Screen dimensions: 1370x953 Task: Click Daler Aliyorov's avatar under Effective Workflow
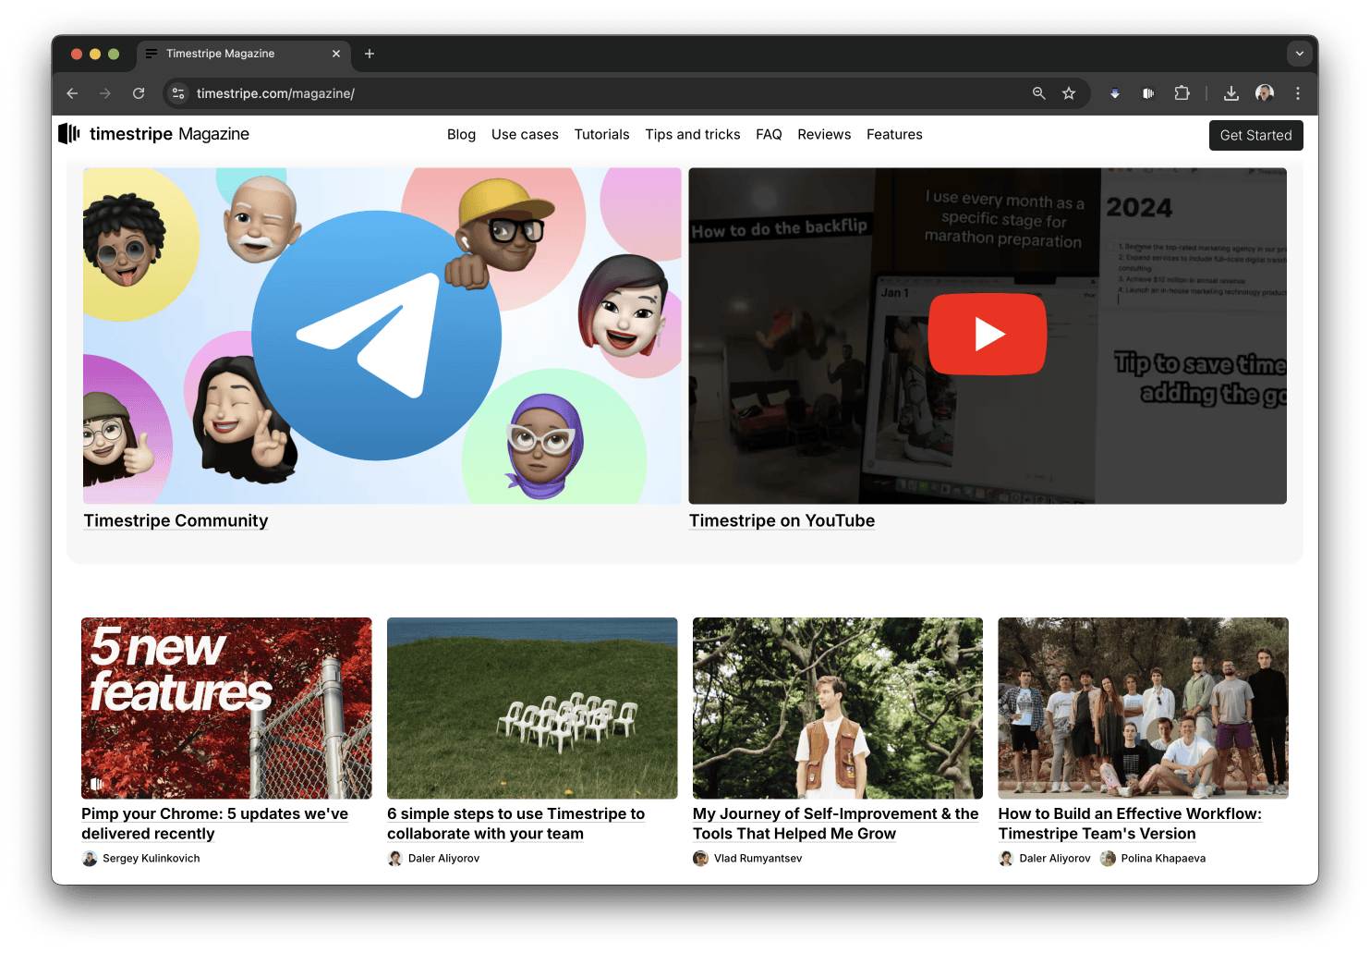click(x=1006, y=859)
